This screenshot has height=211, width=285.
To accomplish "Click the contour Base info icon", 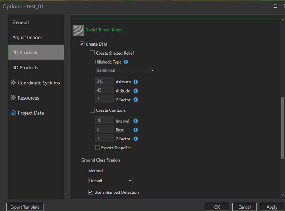I will pyautogui.click(x=136, y=130).
